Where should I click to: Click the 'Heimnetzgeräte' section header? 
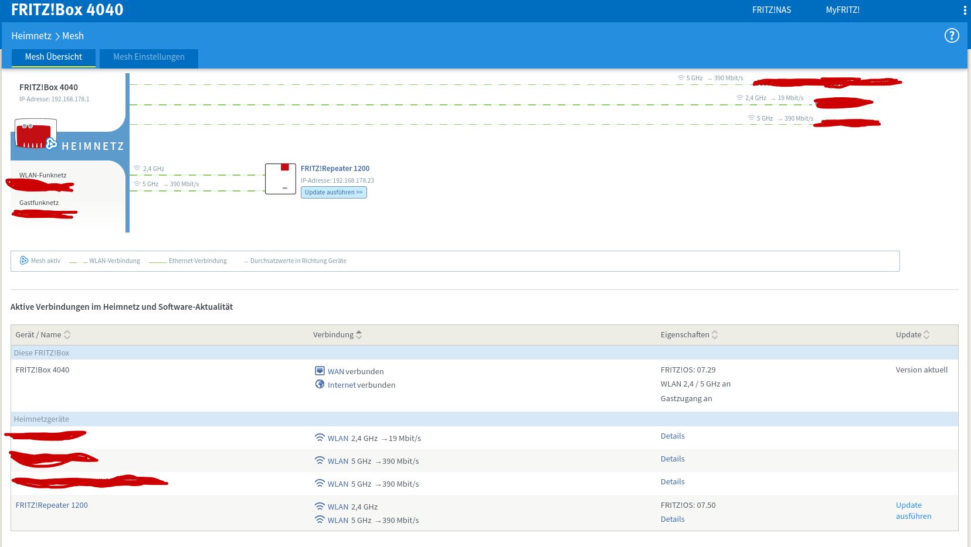[x=42, y=419]
